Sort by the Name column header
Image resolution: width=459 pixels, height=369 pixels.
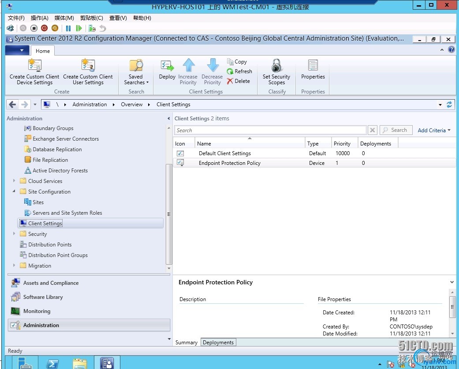click(250, 143)
